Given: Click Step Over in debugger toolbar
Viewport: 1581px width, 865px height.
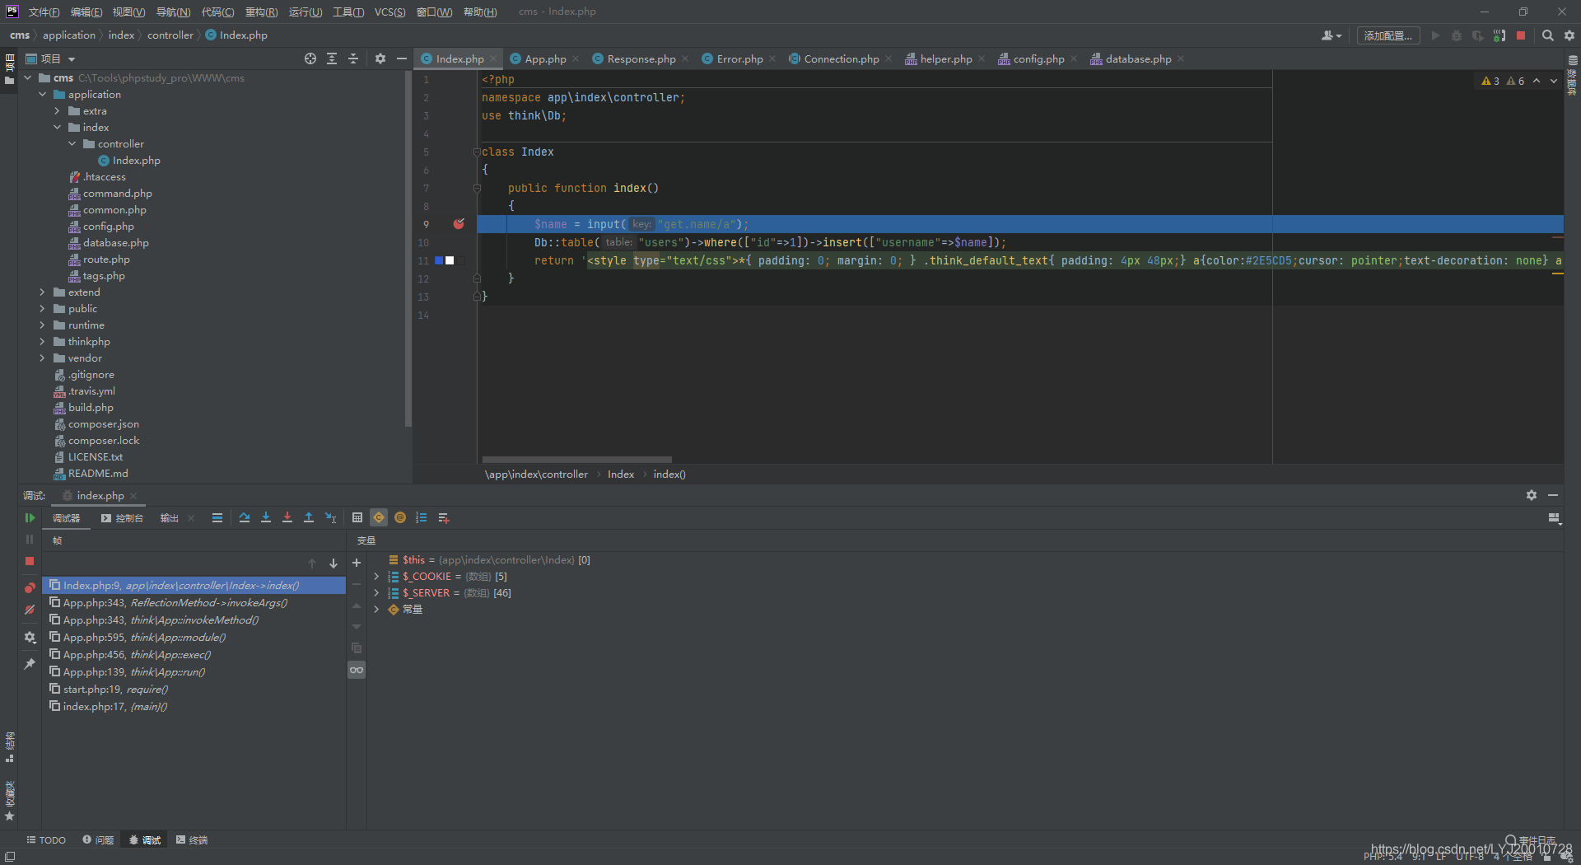Looking at the screenshot, I should point(245,518).
